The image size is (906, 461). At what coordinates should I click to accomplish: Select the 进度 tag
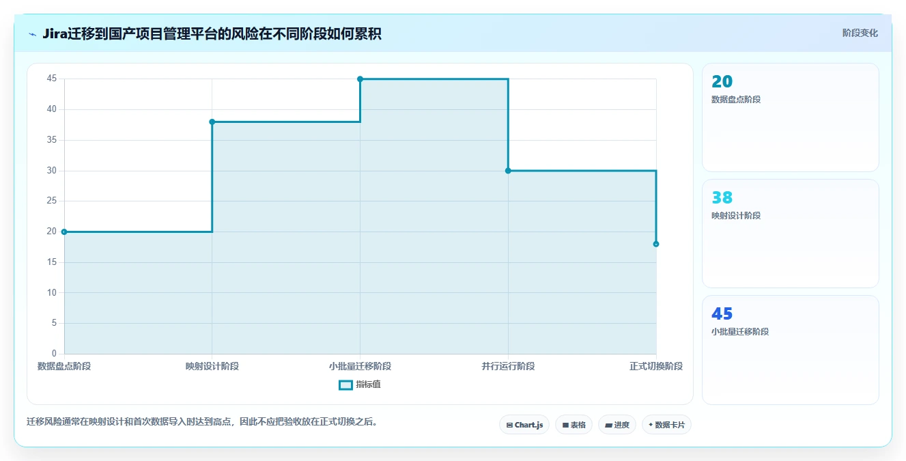617,425
